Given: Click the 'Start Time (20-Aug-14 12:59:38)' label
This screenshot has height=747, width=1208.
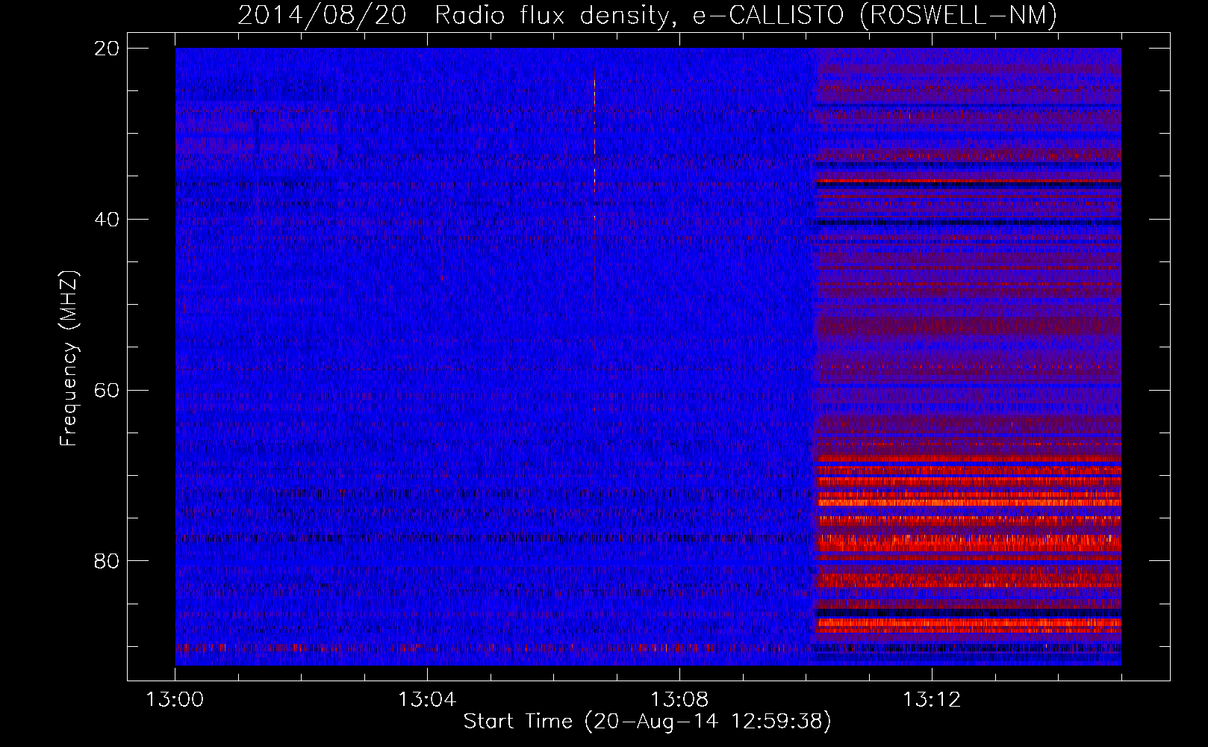Looking at the screenshot, I should click(x=647, y=722).
